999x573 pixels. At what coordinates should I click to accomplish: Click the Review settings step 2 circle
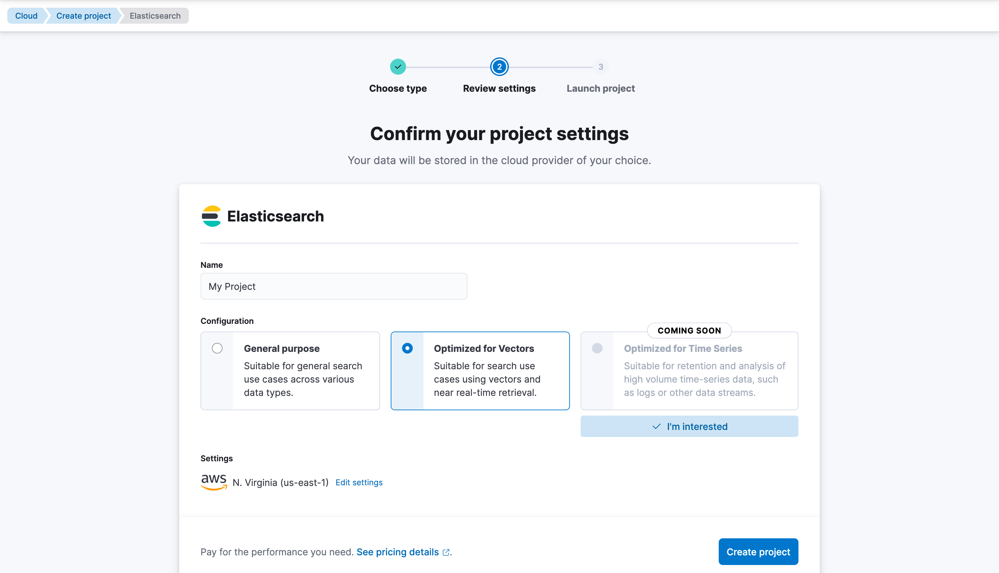(x=499, y=67)
